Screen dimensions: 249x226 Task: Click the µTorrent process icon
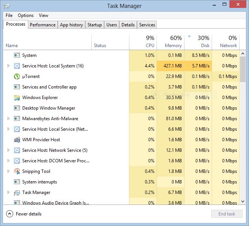[17, 76]
